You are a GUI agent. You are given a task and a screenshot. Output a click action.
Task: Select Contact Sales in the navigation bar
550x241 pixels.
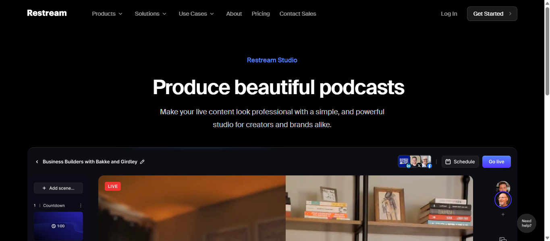point(297,13)
